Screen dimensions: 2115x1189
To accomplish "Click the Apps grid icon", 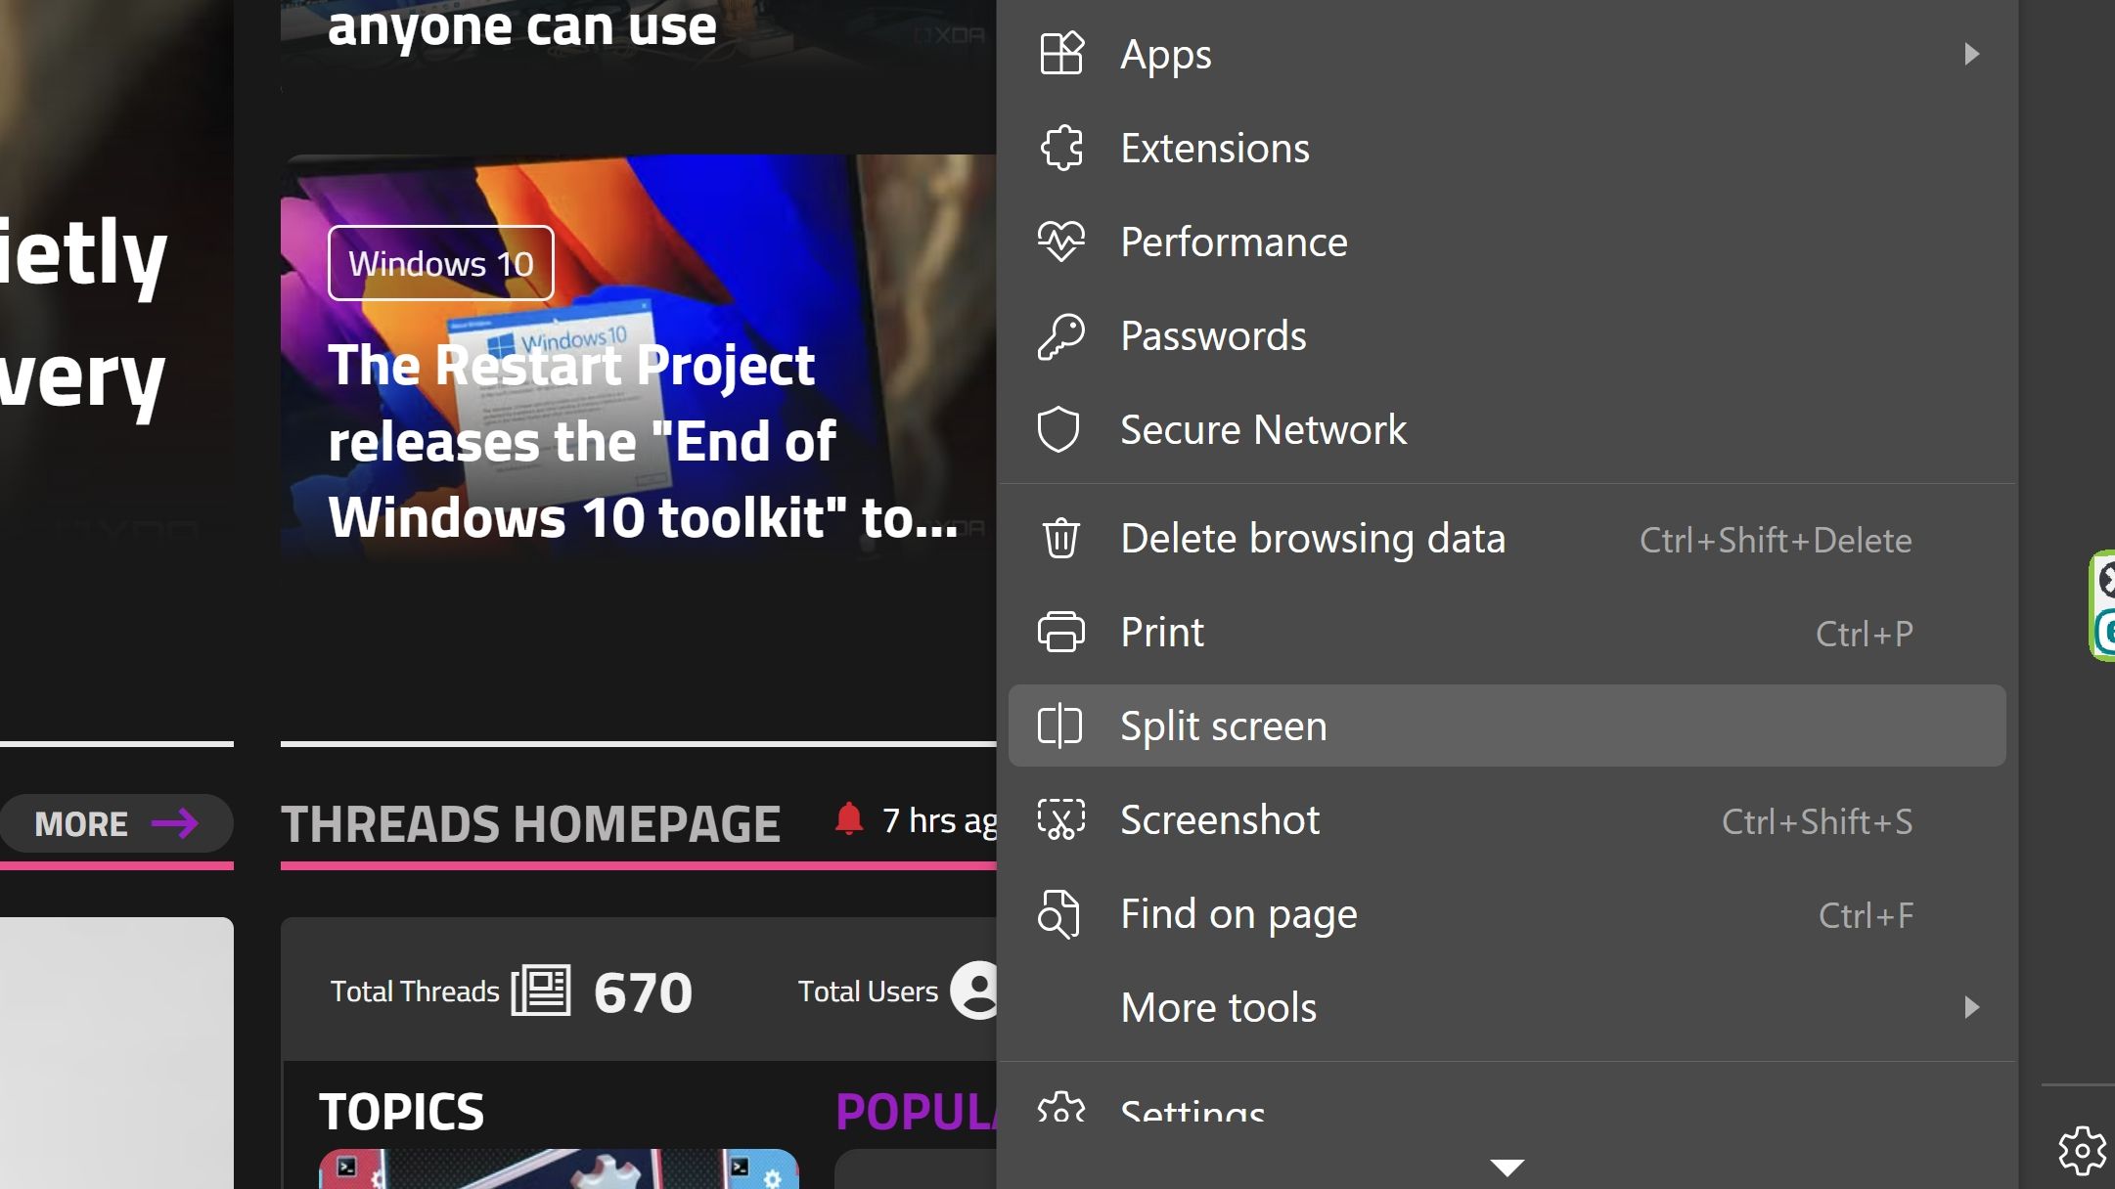I will (1060, 54).
